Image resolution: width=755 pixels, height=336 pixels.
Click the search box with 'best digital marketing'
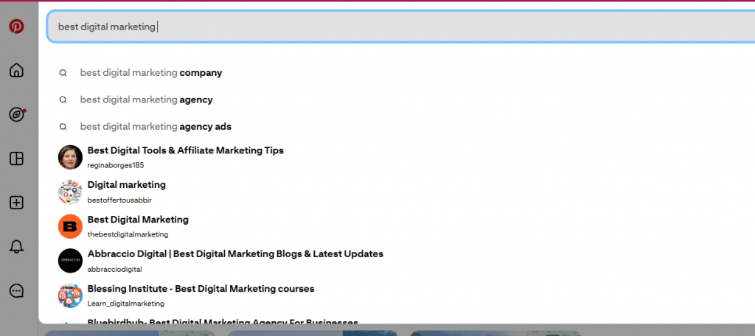398,27
